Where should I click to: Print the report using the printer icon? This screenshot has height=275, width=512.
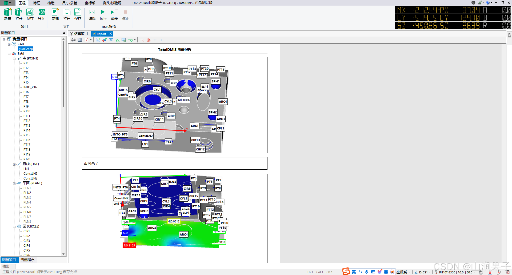(73, 40)
